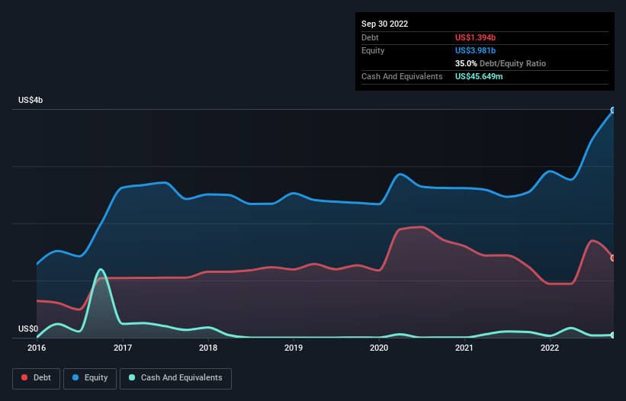The image size is (626, 401).
Task: Click the 2020 x-axis label
Action: pos(379,348)
